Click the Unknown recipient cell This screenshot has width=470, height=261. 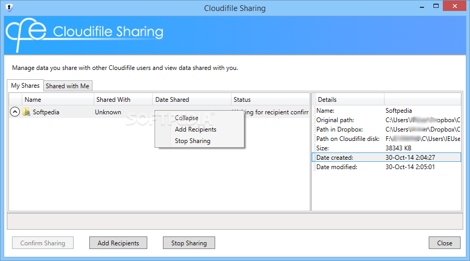(108, 112)
